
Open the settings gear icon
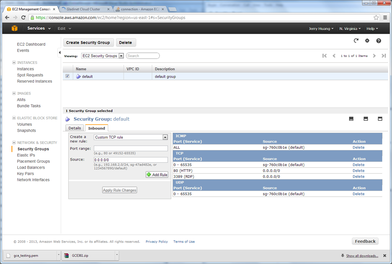367,41
